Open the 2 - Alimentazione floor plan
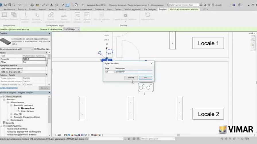The image size is (257, 144). 26,111
